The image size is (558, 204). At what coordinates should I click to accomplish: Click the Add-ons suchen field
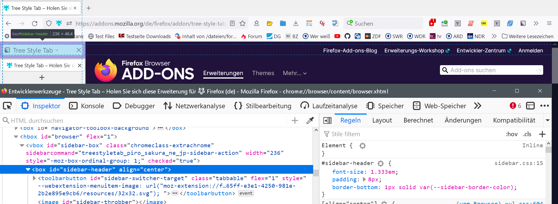[x=491, y=70]
